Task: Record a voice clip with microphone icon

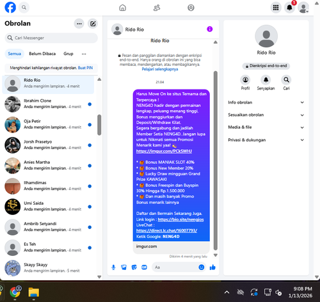Action: [x=113, y=267]
